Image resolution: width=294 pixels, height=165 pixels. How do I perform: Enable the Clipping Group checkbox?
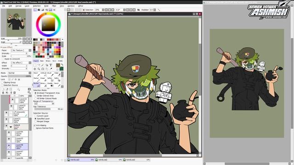2,82
